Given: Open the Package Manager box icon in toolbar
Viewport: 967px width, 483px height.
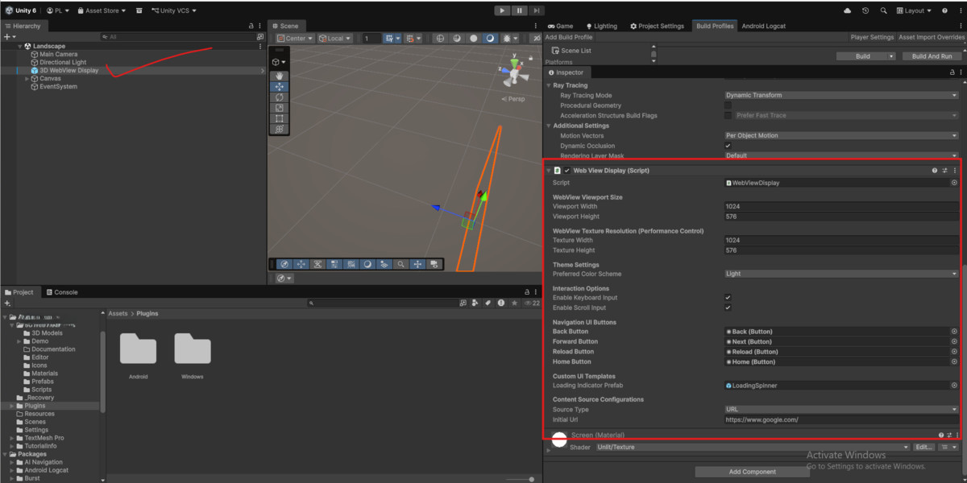Looking at the screenshot, I should point(139,10).
